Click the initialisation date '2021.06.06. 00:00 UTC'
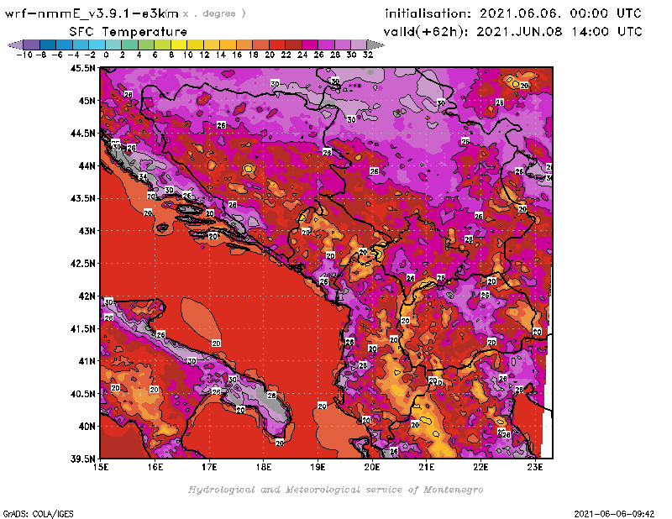Screen dimensions: 672x519 [x=560, y=13]
